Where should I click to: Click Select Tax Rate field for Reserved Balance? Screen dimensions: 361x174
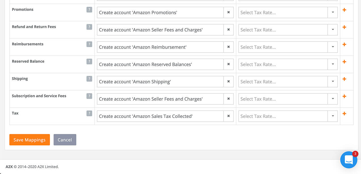point(283,64)
